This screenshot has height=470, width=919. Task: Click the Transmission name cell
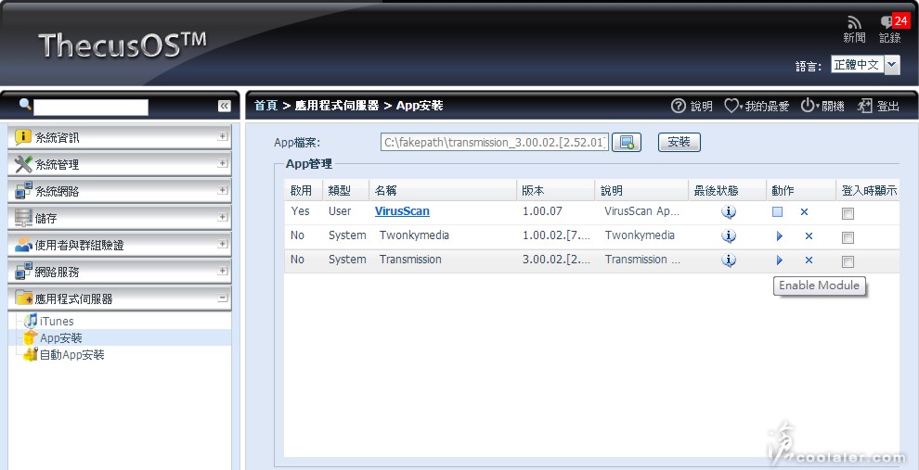(410, 260)
